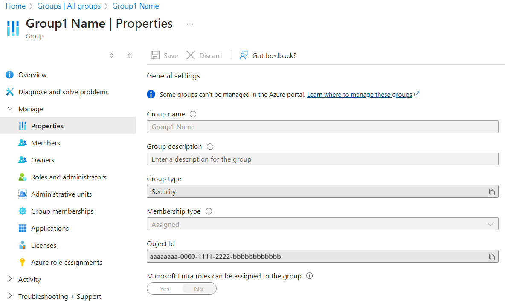Viewport: 505px width, 301px height.
Task: Expand the Activity section
Action: pos(10,279)
